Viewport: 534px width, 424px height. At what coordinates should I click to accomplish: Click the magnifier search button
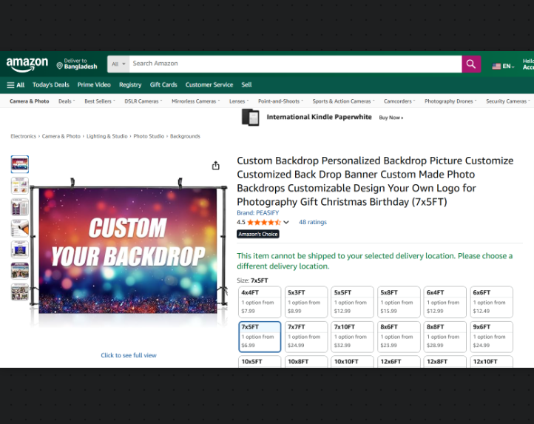pyautogui.click(x=471, y=64)
